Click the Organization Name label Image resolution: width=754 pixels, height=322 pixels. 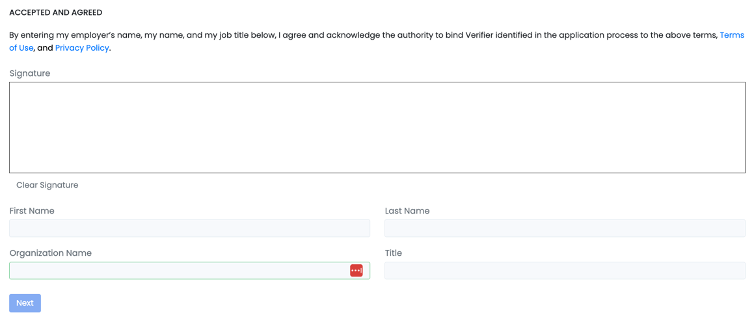point(50,253)
